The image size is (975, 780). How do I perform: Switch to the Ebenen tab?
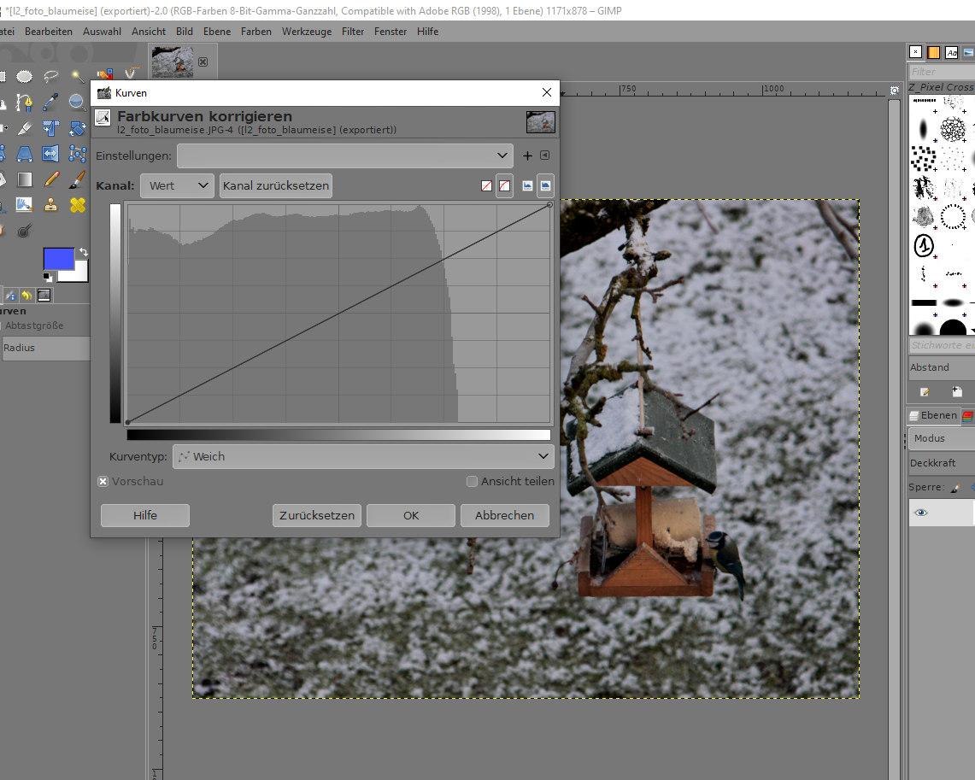pyautogui.click(x=933, y=415)
